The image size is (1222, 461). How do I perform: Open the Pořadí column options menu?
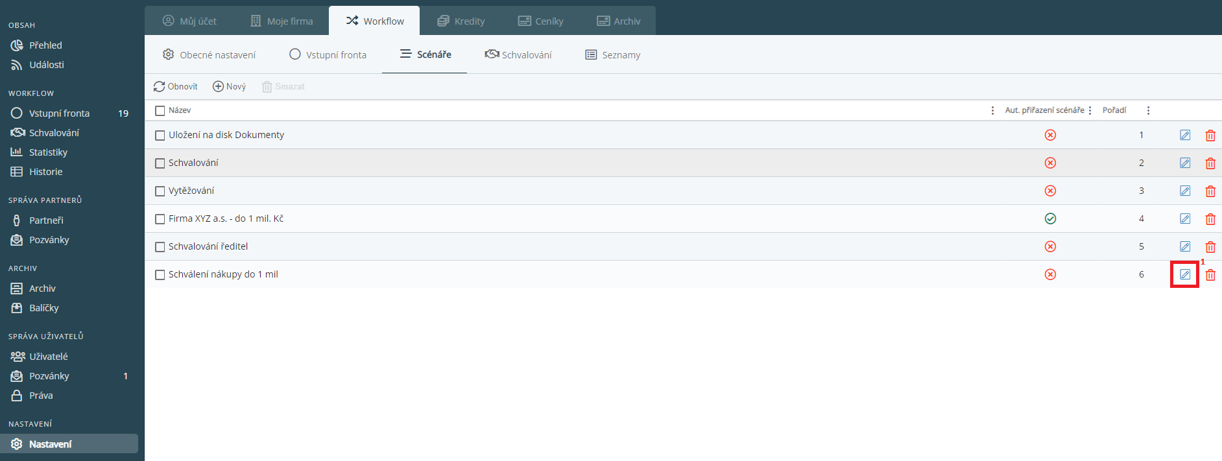click(1148, 111)
